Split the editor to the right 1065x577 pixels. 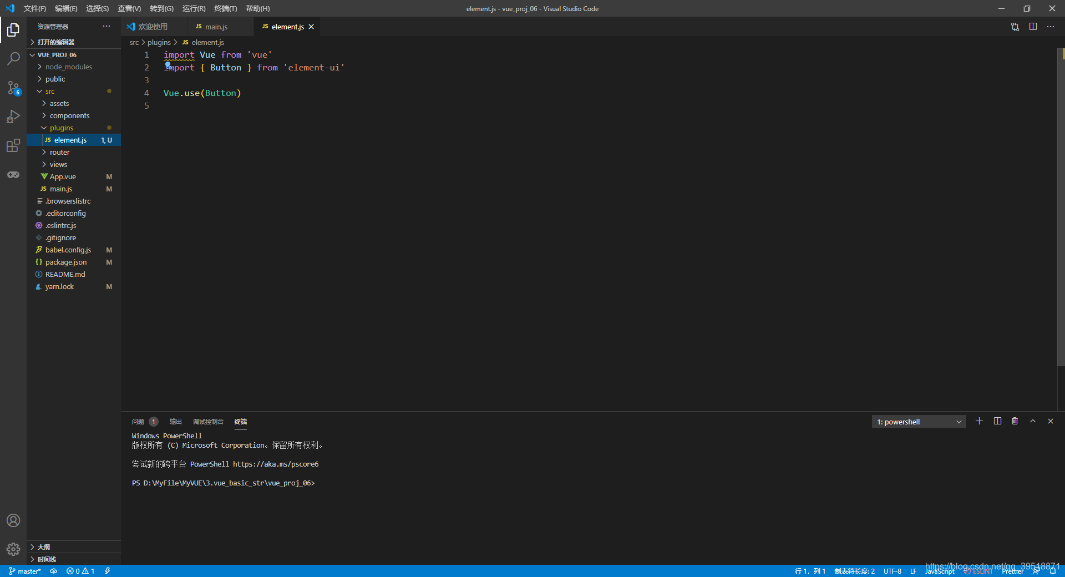click(1033, 27)
